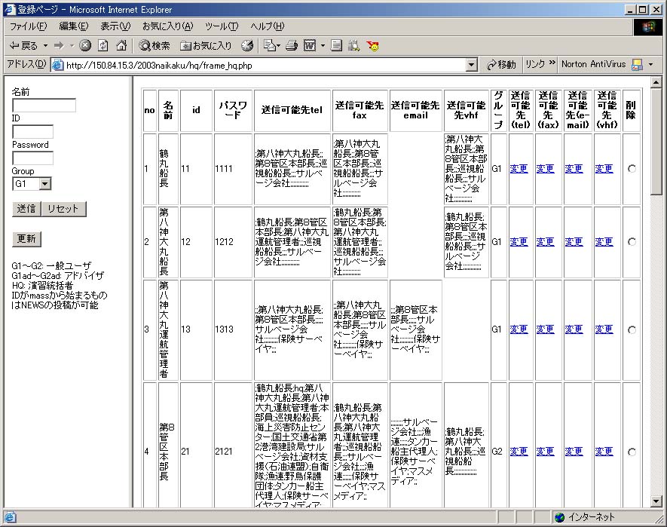Click the Research toolbar icon
Viewport: 667px width, 527px height.
(x=353, y=45)
